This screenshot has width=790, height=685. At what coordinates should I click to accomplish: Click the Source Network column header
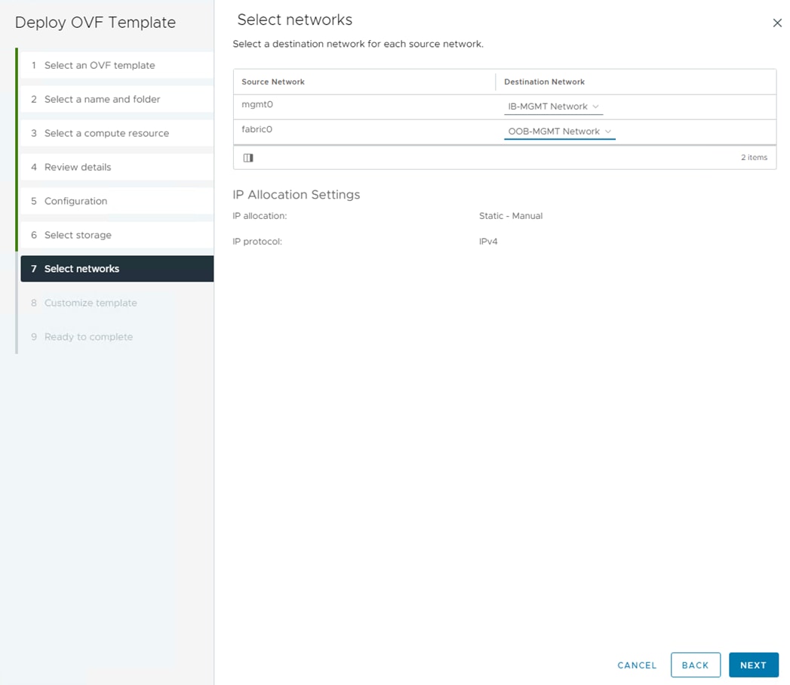click(x=273, y=82)
